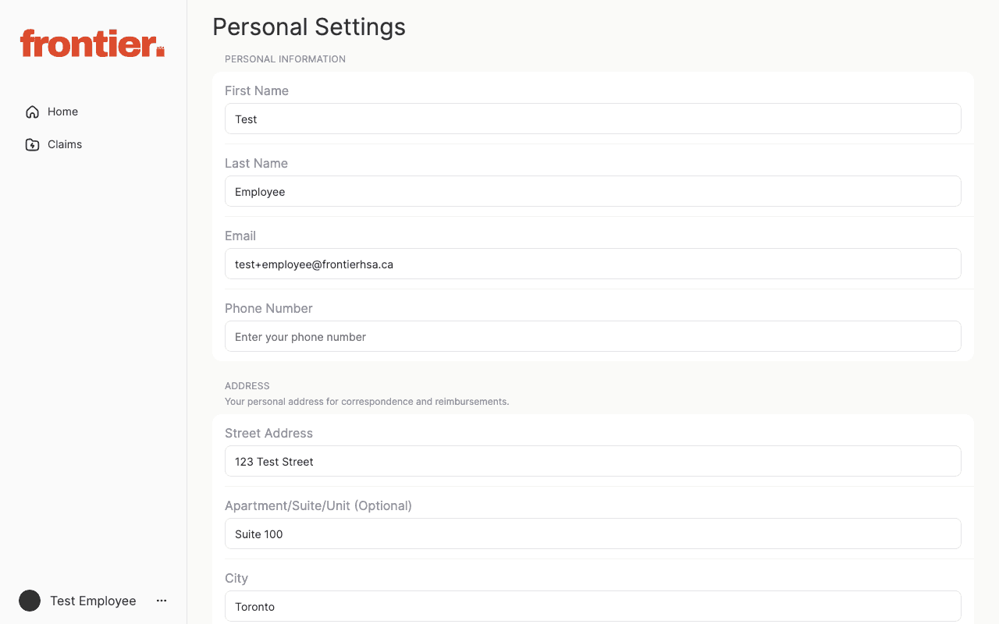
Task: Click the Frontier logo
Action: click(x=91, y=44)
